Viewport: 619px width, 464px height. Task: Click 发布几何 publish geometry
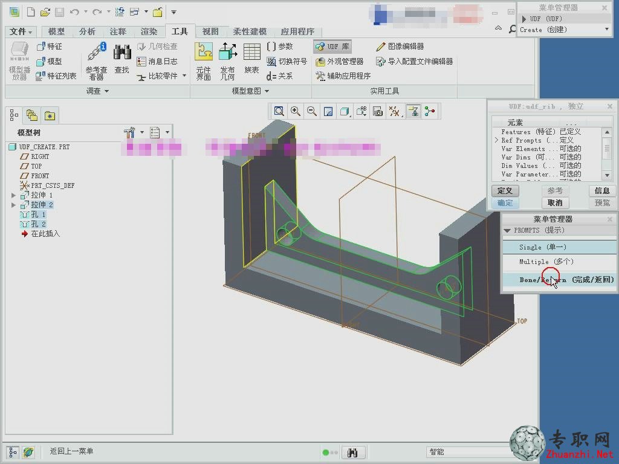(x=227, y=62)
